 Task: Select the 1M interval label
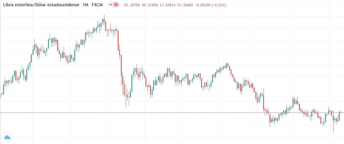pos(85,5)
